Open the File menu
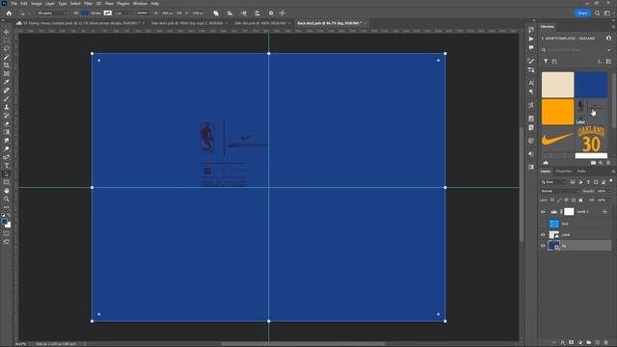The width and height of the screenshot is (617, 347). click(13, 4)
